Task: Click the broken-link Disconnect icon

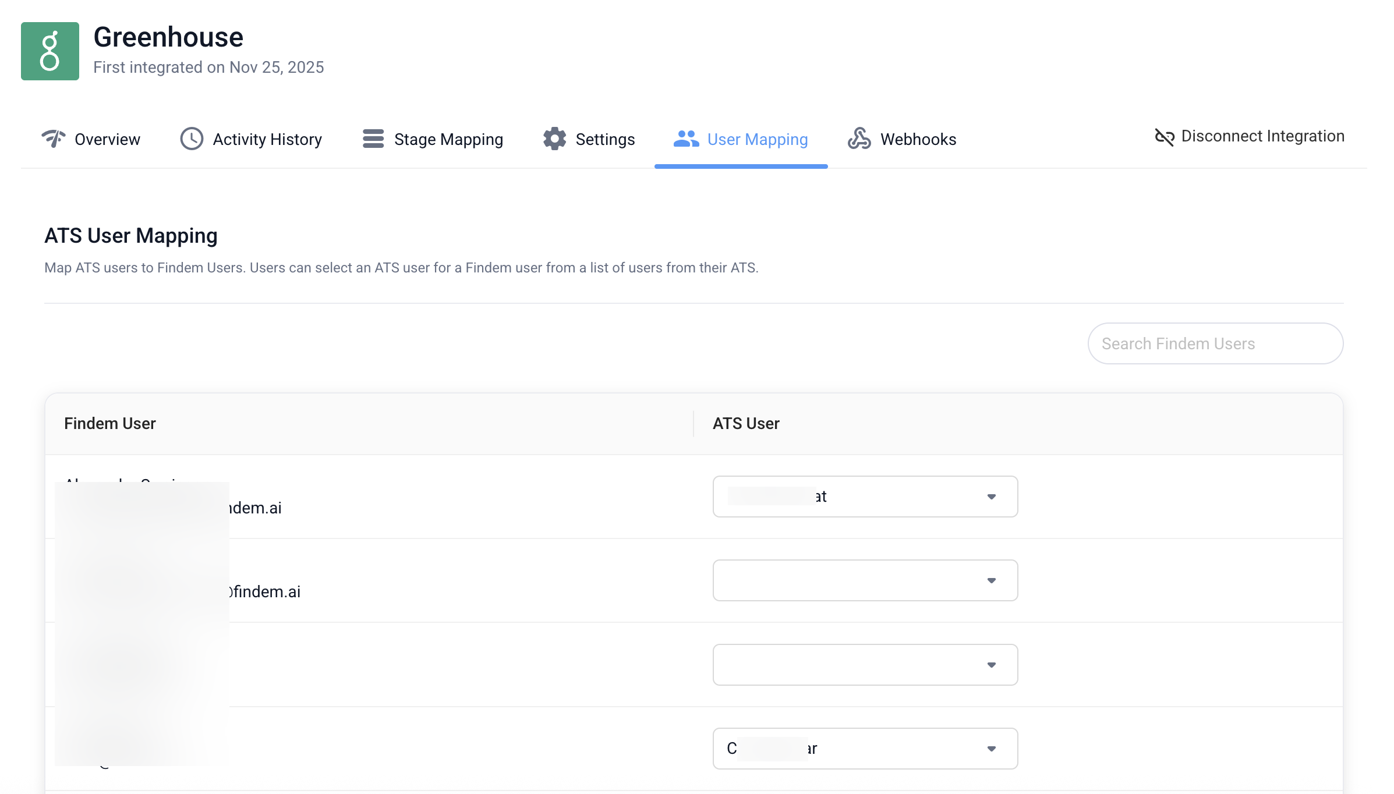Action: click(x=1164, y=137)
